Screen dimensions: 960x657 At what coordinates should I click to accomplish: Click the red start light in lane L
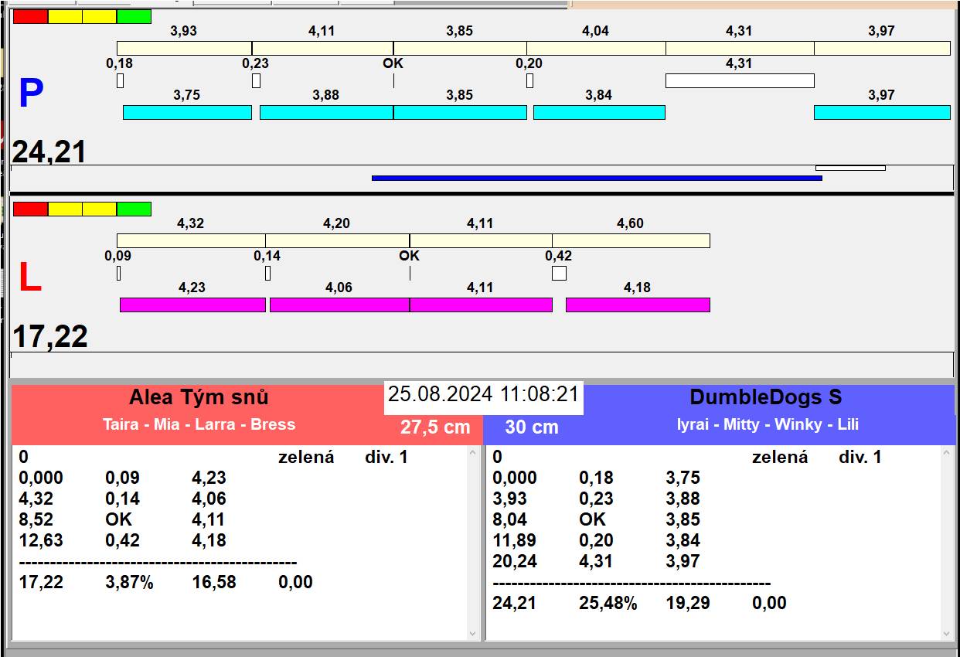(x=30, y=209)
